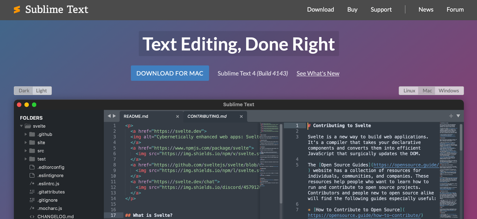Click the right pane minimap
477x219 pixels.
point(448,170)
